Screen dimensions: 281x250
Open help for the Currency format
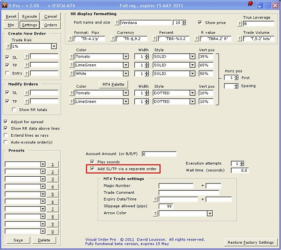pyautogui.click(x=113, y=38)
